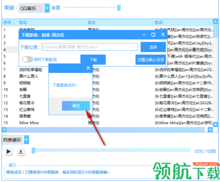Click the horizontal scrollbar right arrow
The width and height of the screenshot is (220, 182).
(210, 129)
